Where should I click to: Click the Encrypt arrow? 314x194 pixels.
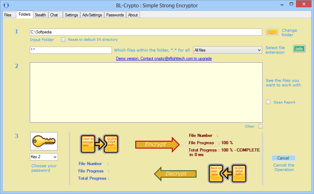[x=157, y=145]
